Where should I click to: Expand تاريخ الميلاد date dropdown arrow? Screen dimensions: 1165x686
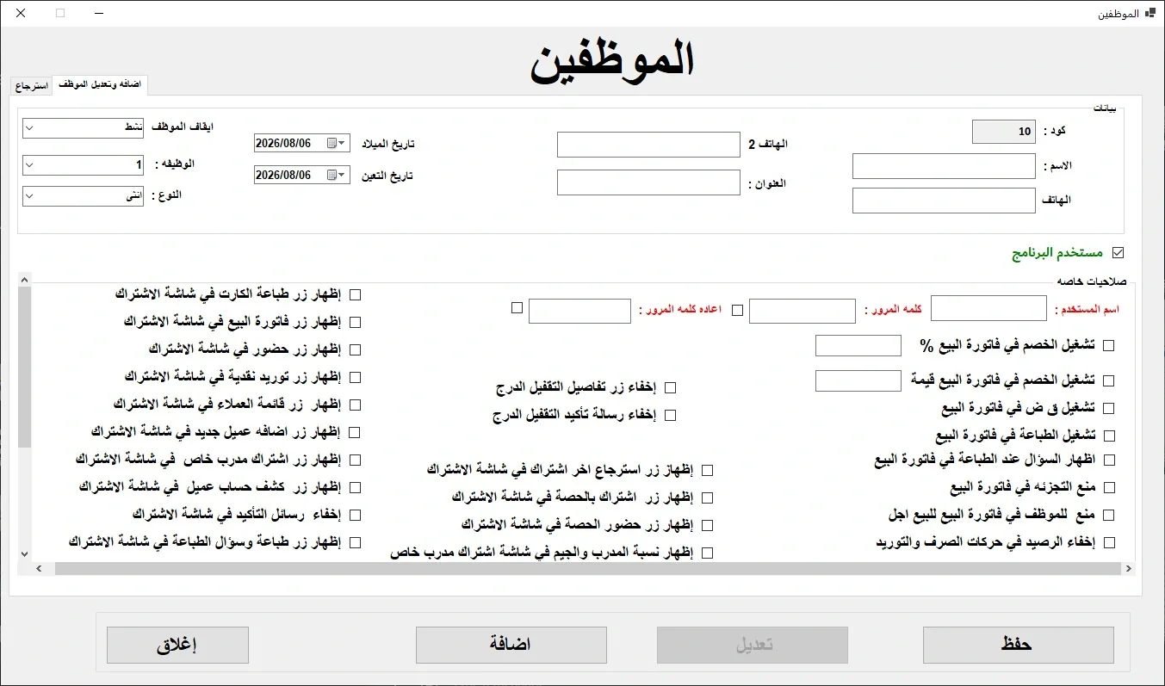tap(343, 144)
